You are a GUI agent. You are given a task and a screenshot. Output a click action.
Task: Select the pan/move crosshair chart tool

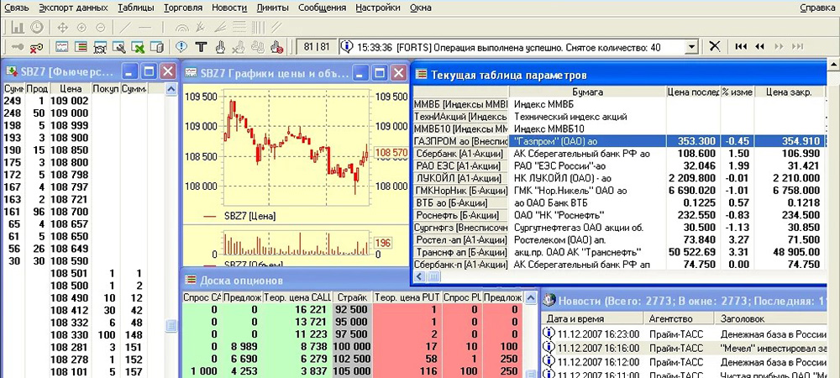pyautogui.click(x=62, y=27)
